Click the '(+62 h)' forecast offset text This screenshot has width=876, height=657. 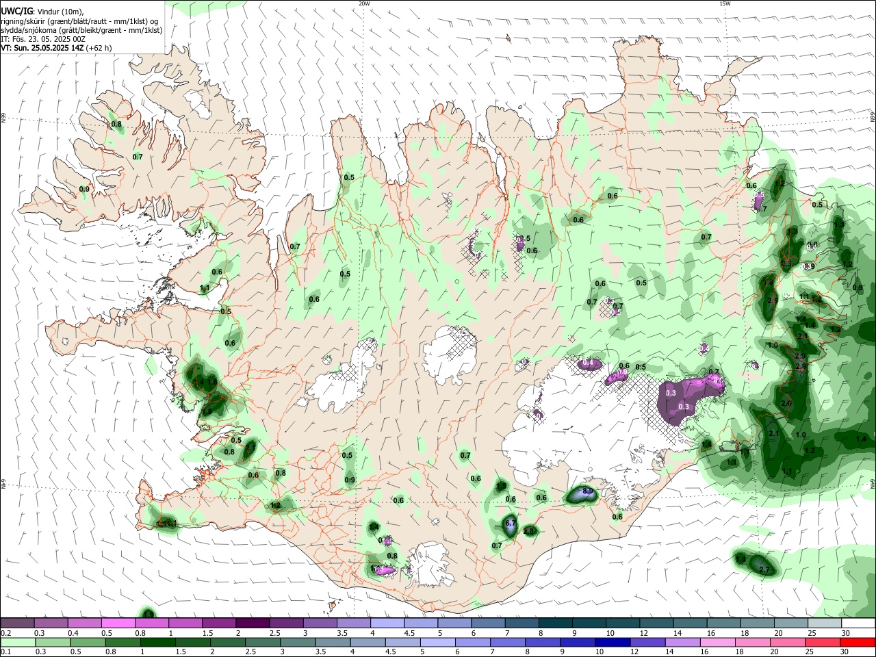point(99,48)
